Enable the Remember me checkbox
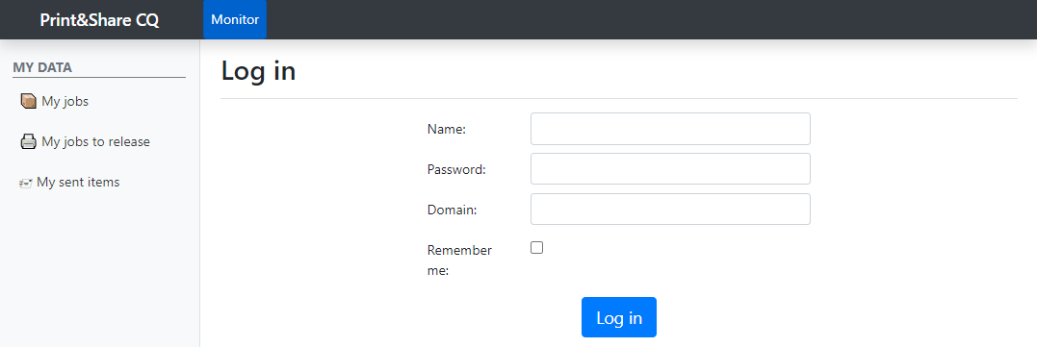Viewport: 1037px width, 347px height. point(537,247)
